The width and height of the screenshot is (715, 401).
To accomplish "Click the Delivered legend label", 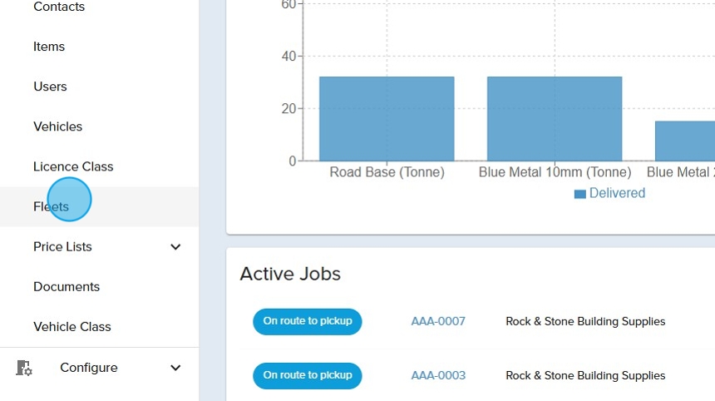I will point(617,193).
